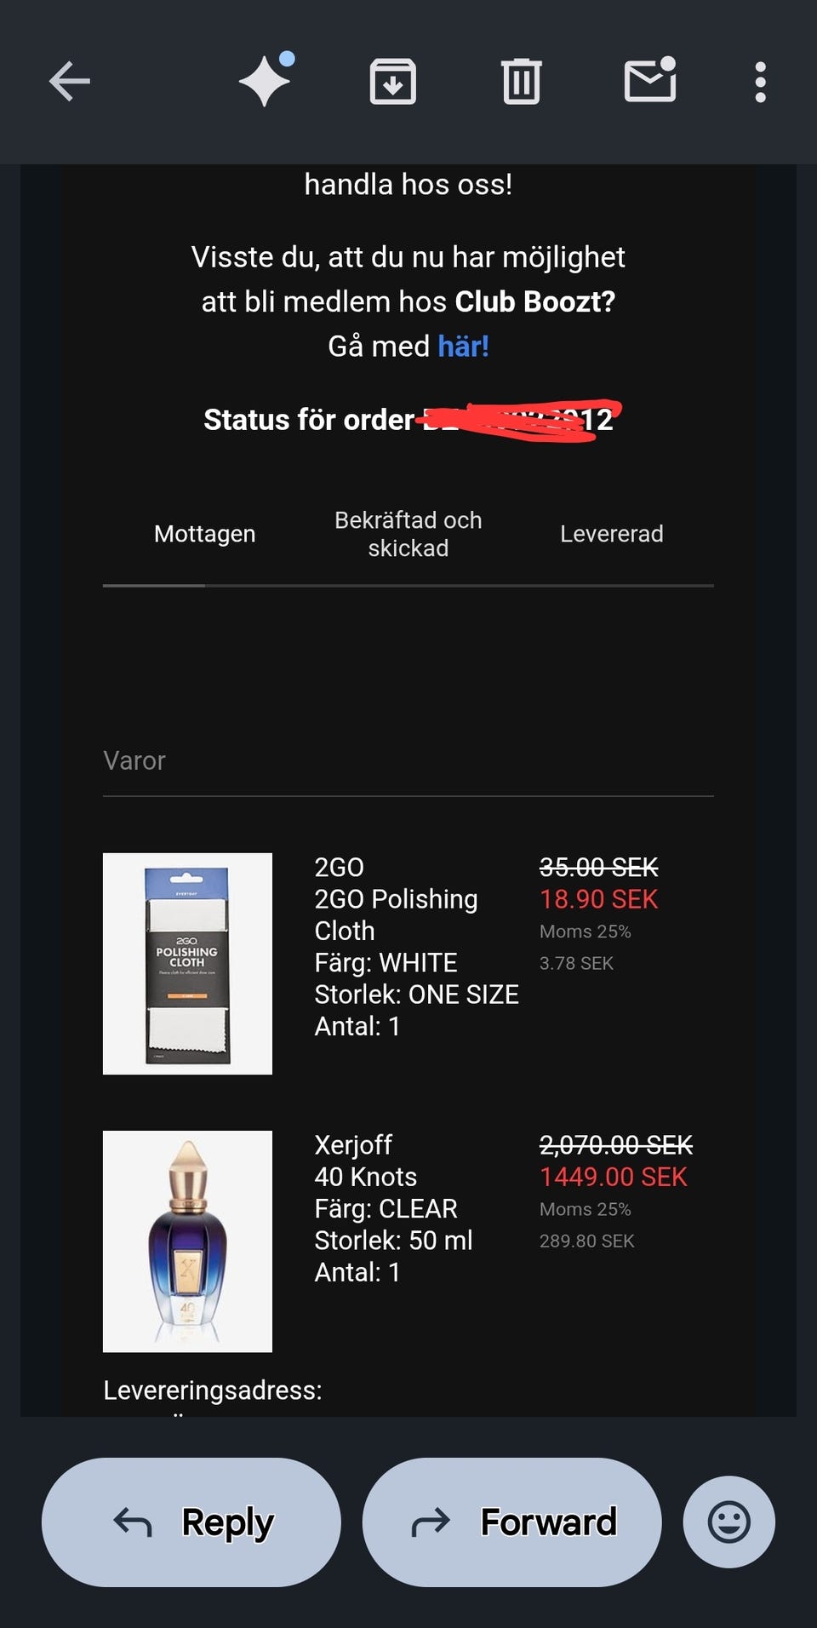Click the order status progress bar
The height and width of the screenshot is (1628, 817).
click(408, 586)
